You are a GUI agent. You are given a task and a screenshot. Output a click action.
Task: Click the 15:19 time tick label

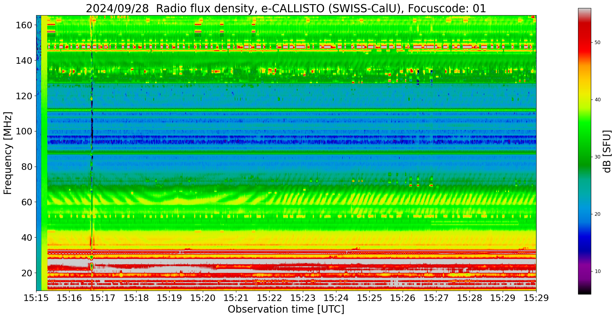pyautogui.click(x=170, y=298)
